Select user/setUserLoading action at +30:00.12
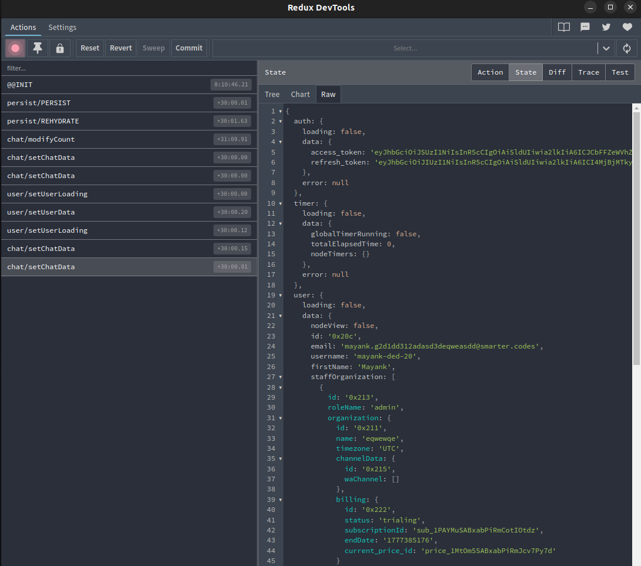641x566 pixels. click(x=129, y=230)
